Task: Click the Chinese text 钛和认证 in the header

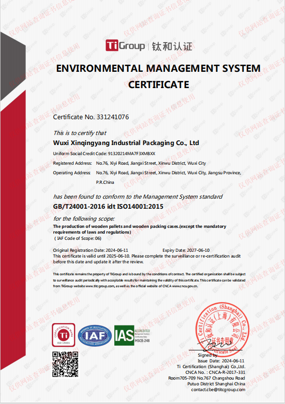Action: tap(172, 46)
